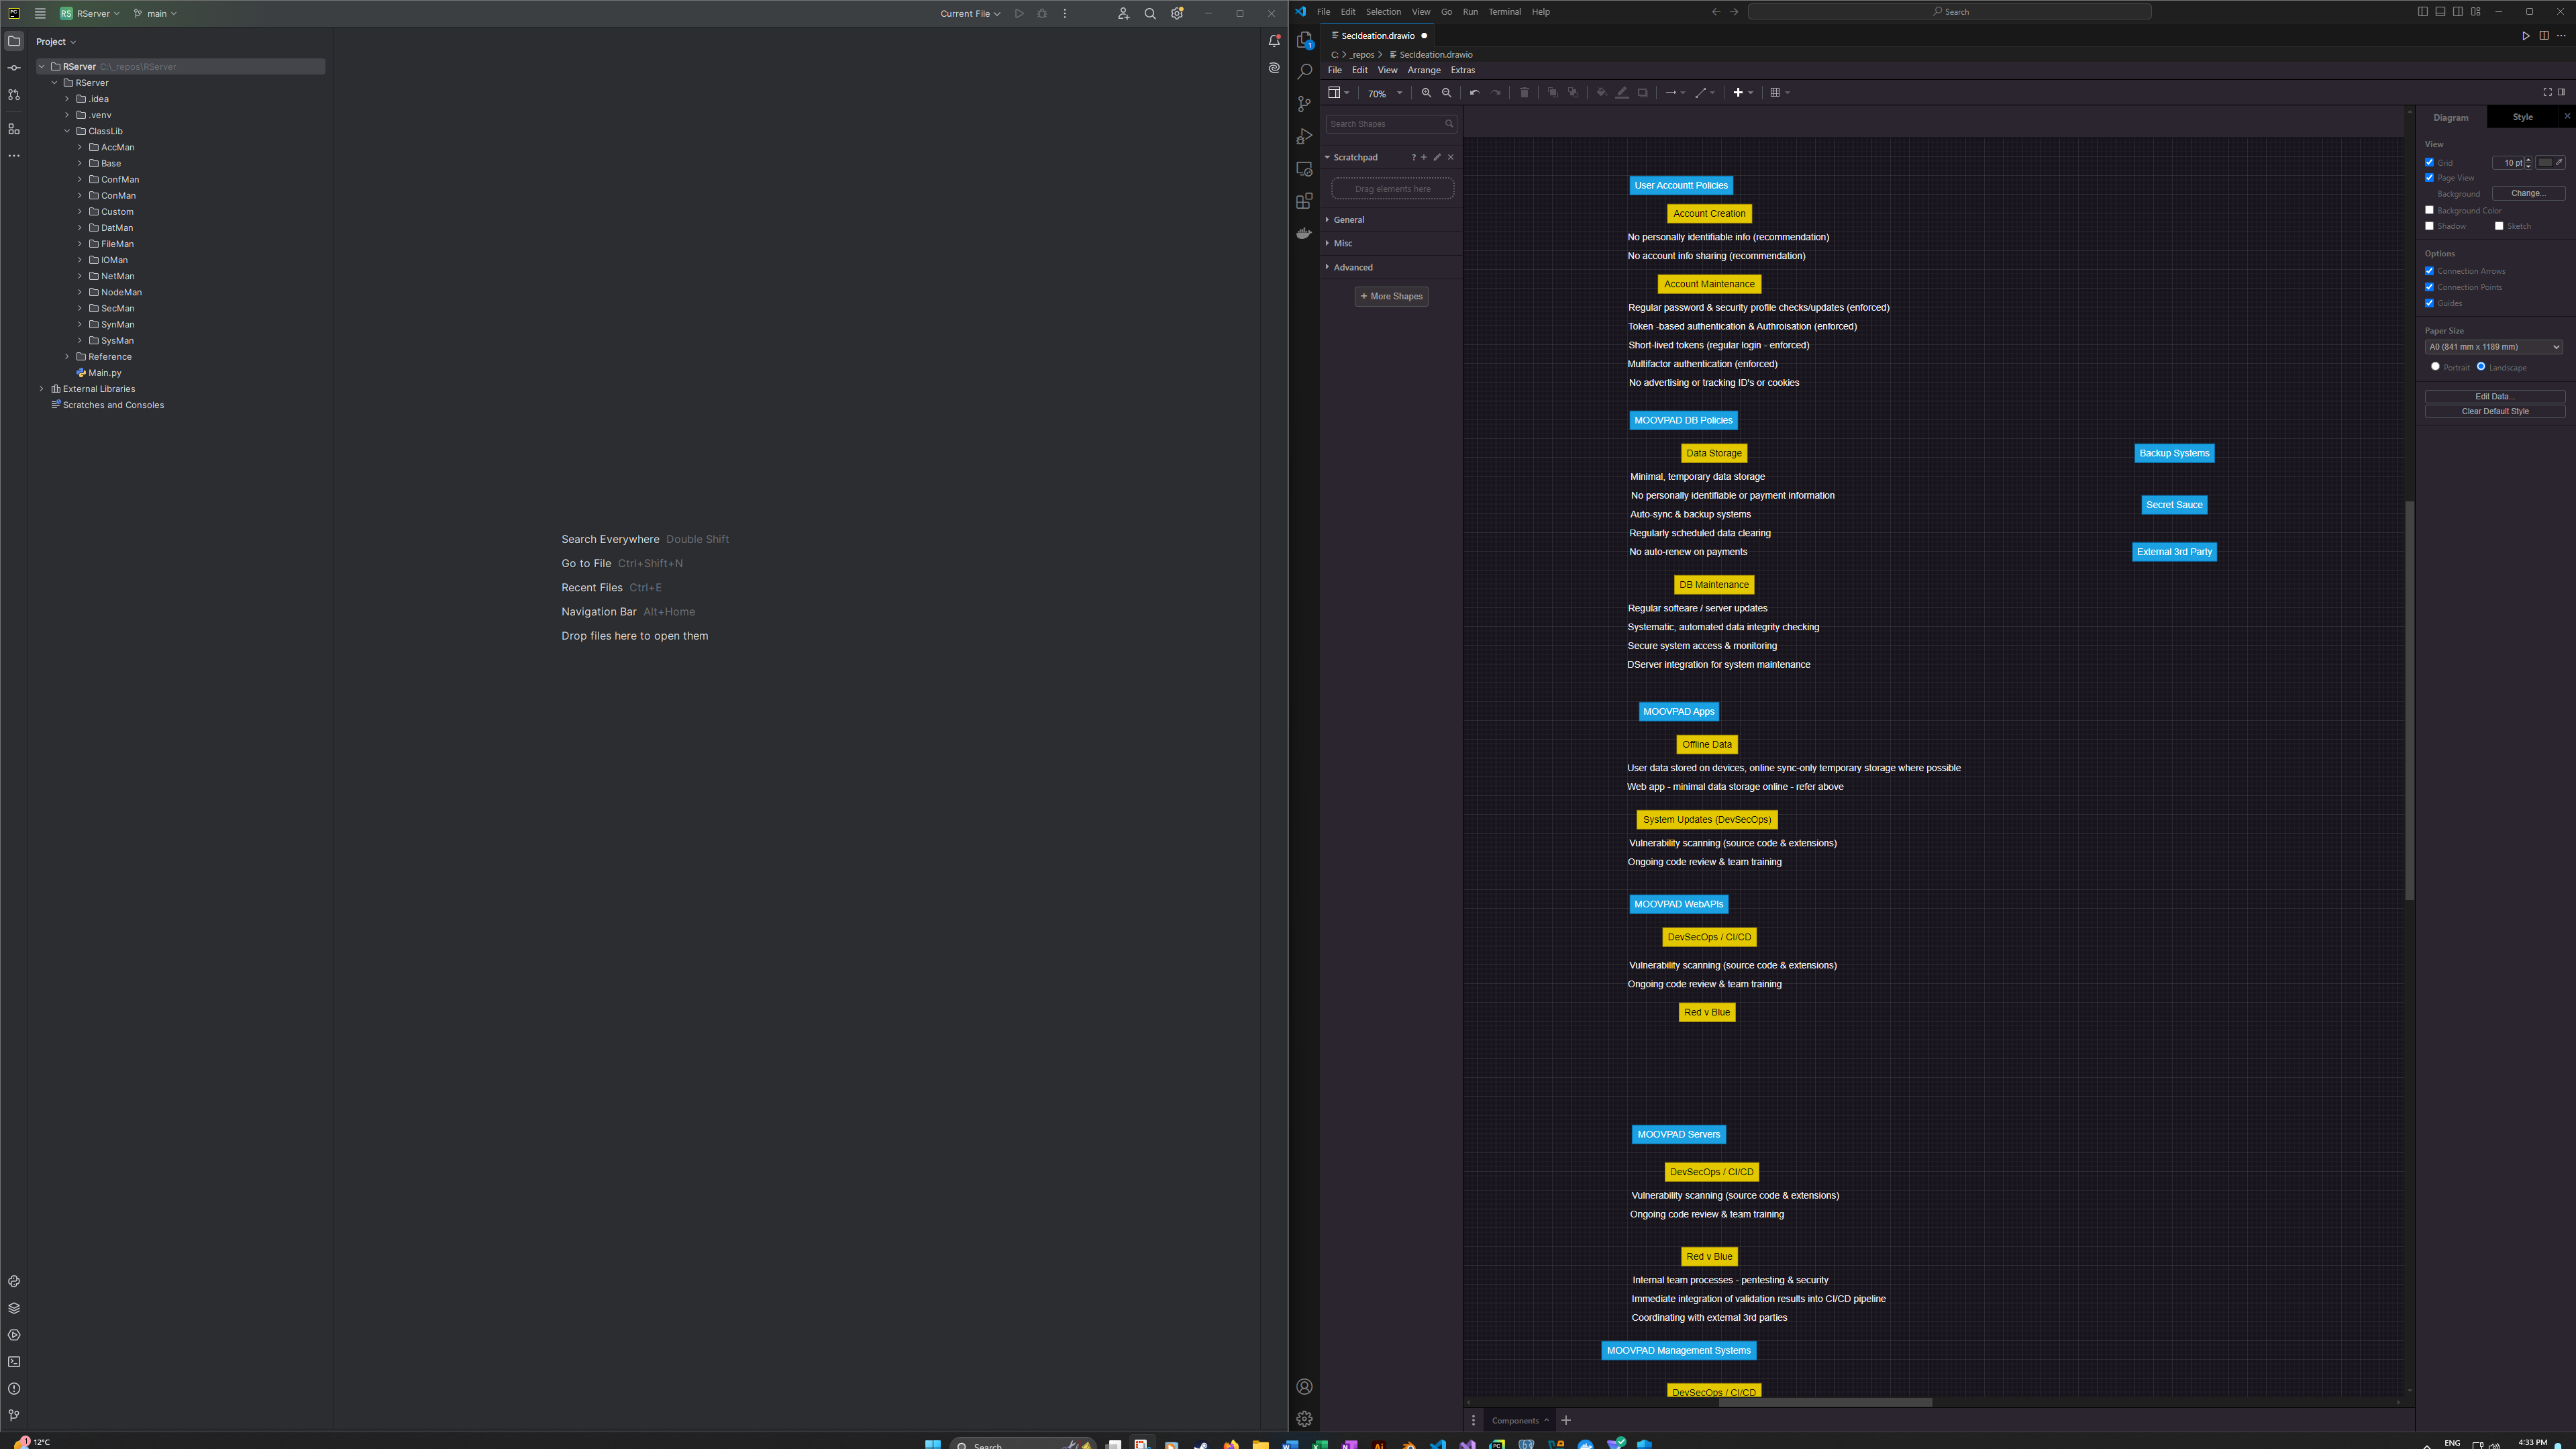Open VS Code Run and Debug view
The width and height of the screenshot is (2576, 1449).
1304,136
